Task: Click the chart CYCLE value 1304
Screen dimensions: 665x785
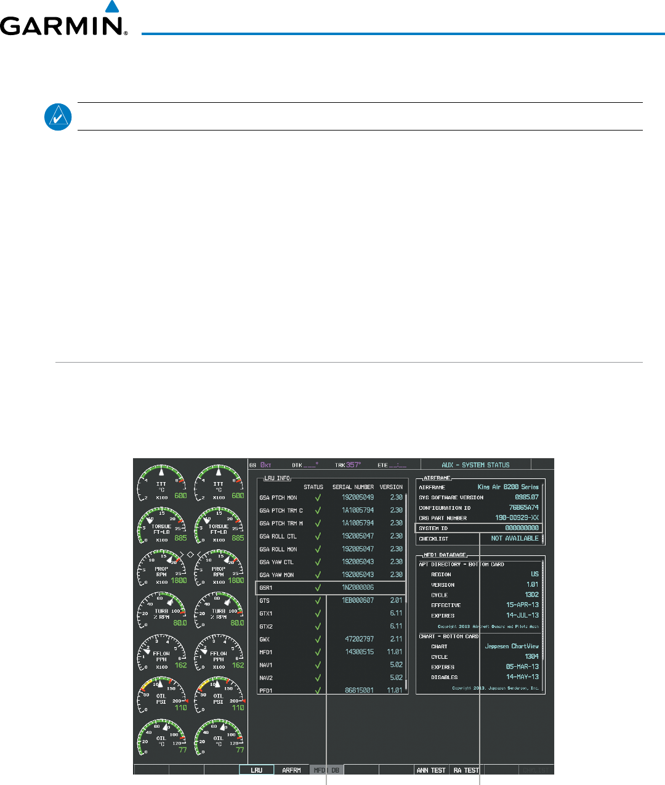Action: pyautogui.click(x=531, y=656)
